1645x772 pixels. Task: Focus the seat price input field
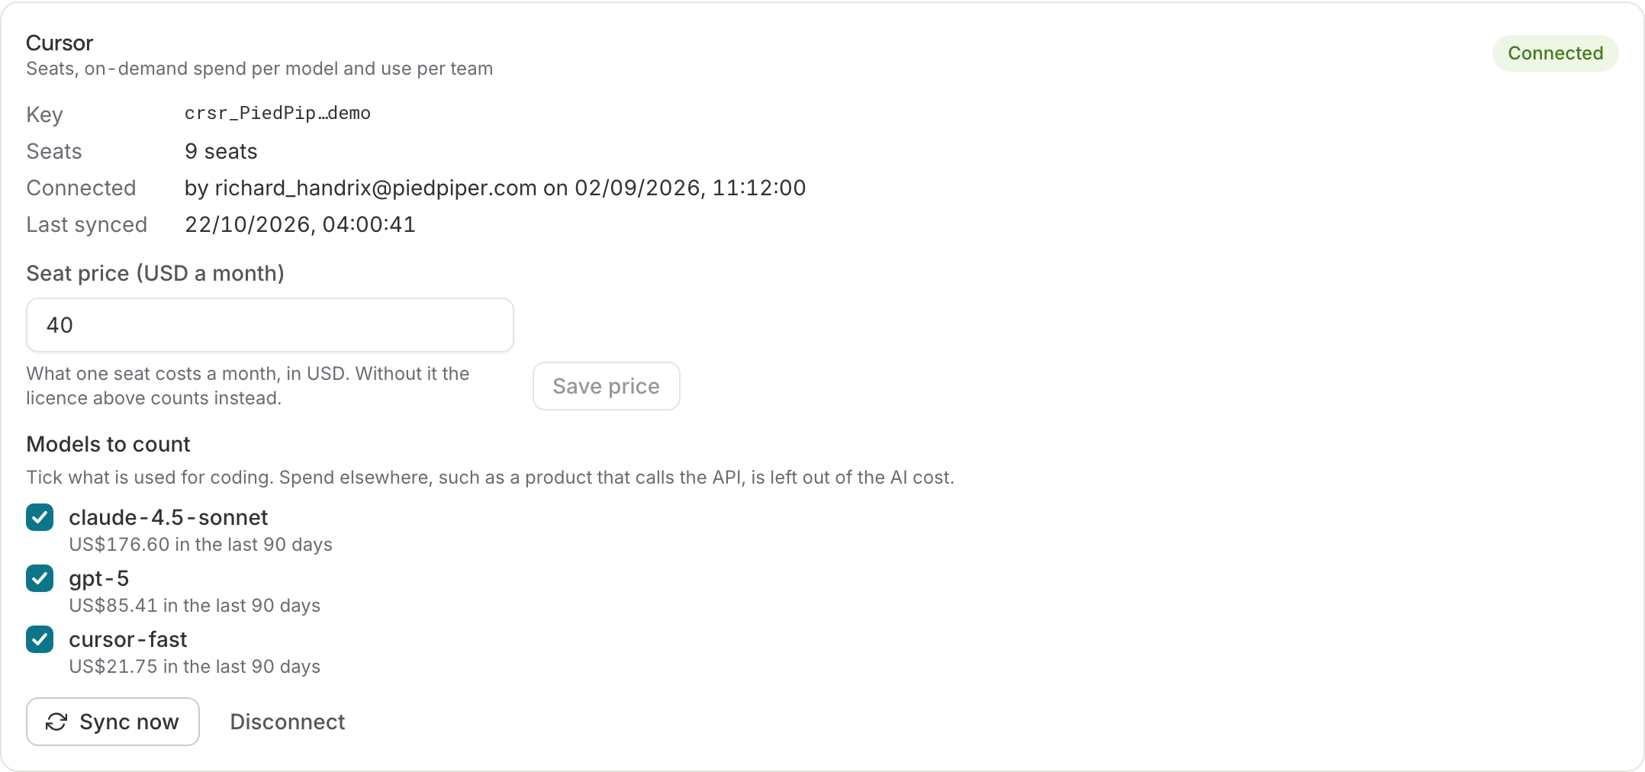(270, 325)
